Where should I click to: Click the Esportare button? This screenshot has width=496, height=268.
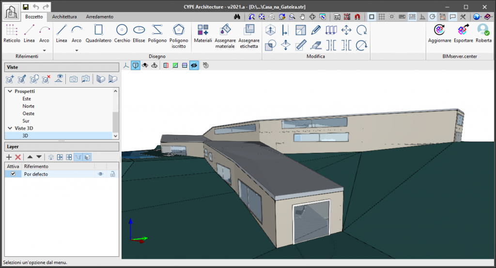click(464, 34)
